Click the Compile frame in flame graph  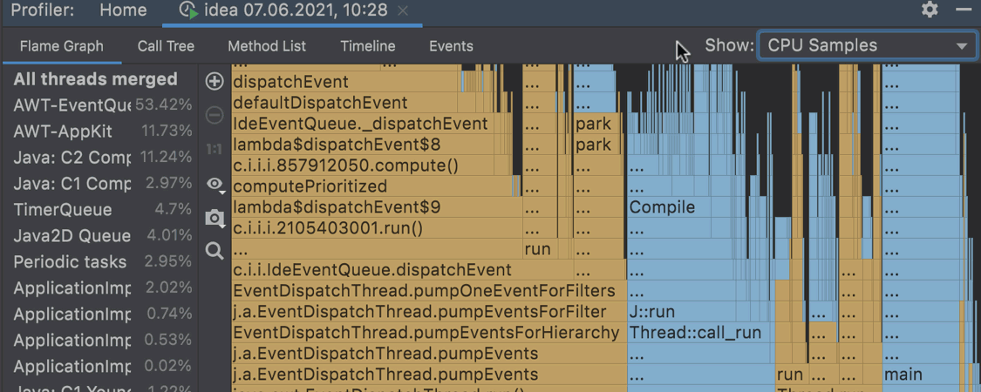pos(663,207)
